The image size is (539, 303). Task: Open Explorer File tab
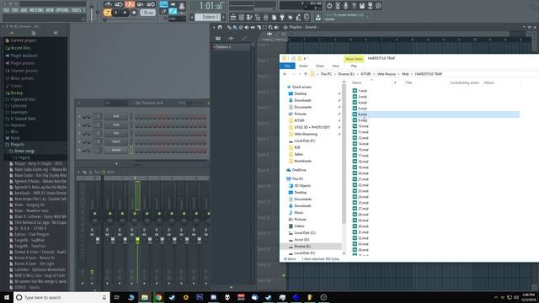(287, 66)
